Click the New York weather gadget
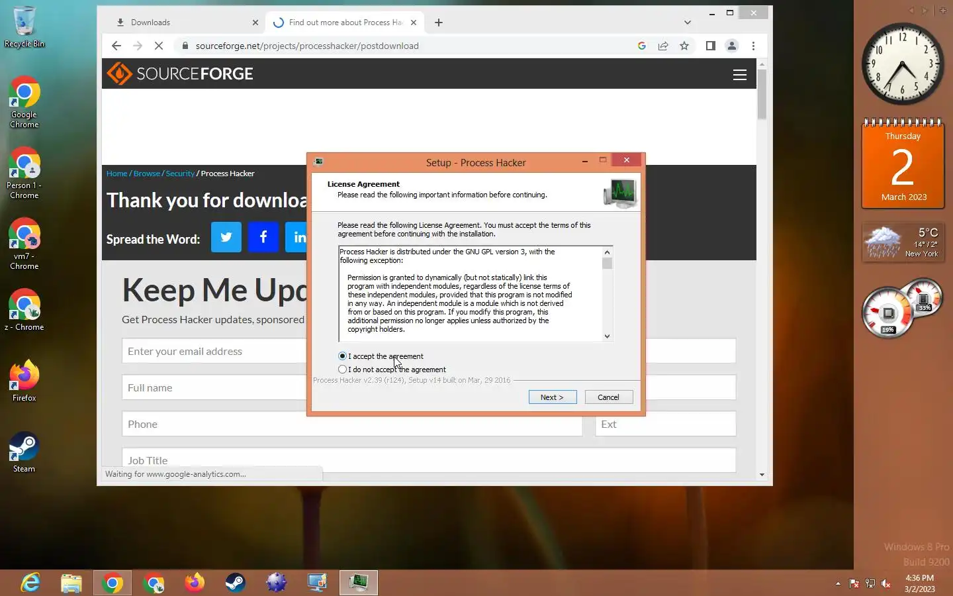Image resolution: width=953 pixels, height=596 pixels. pos(903,242)
